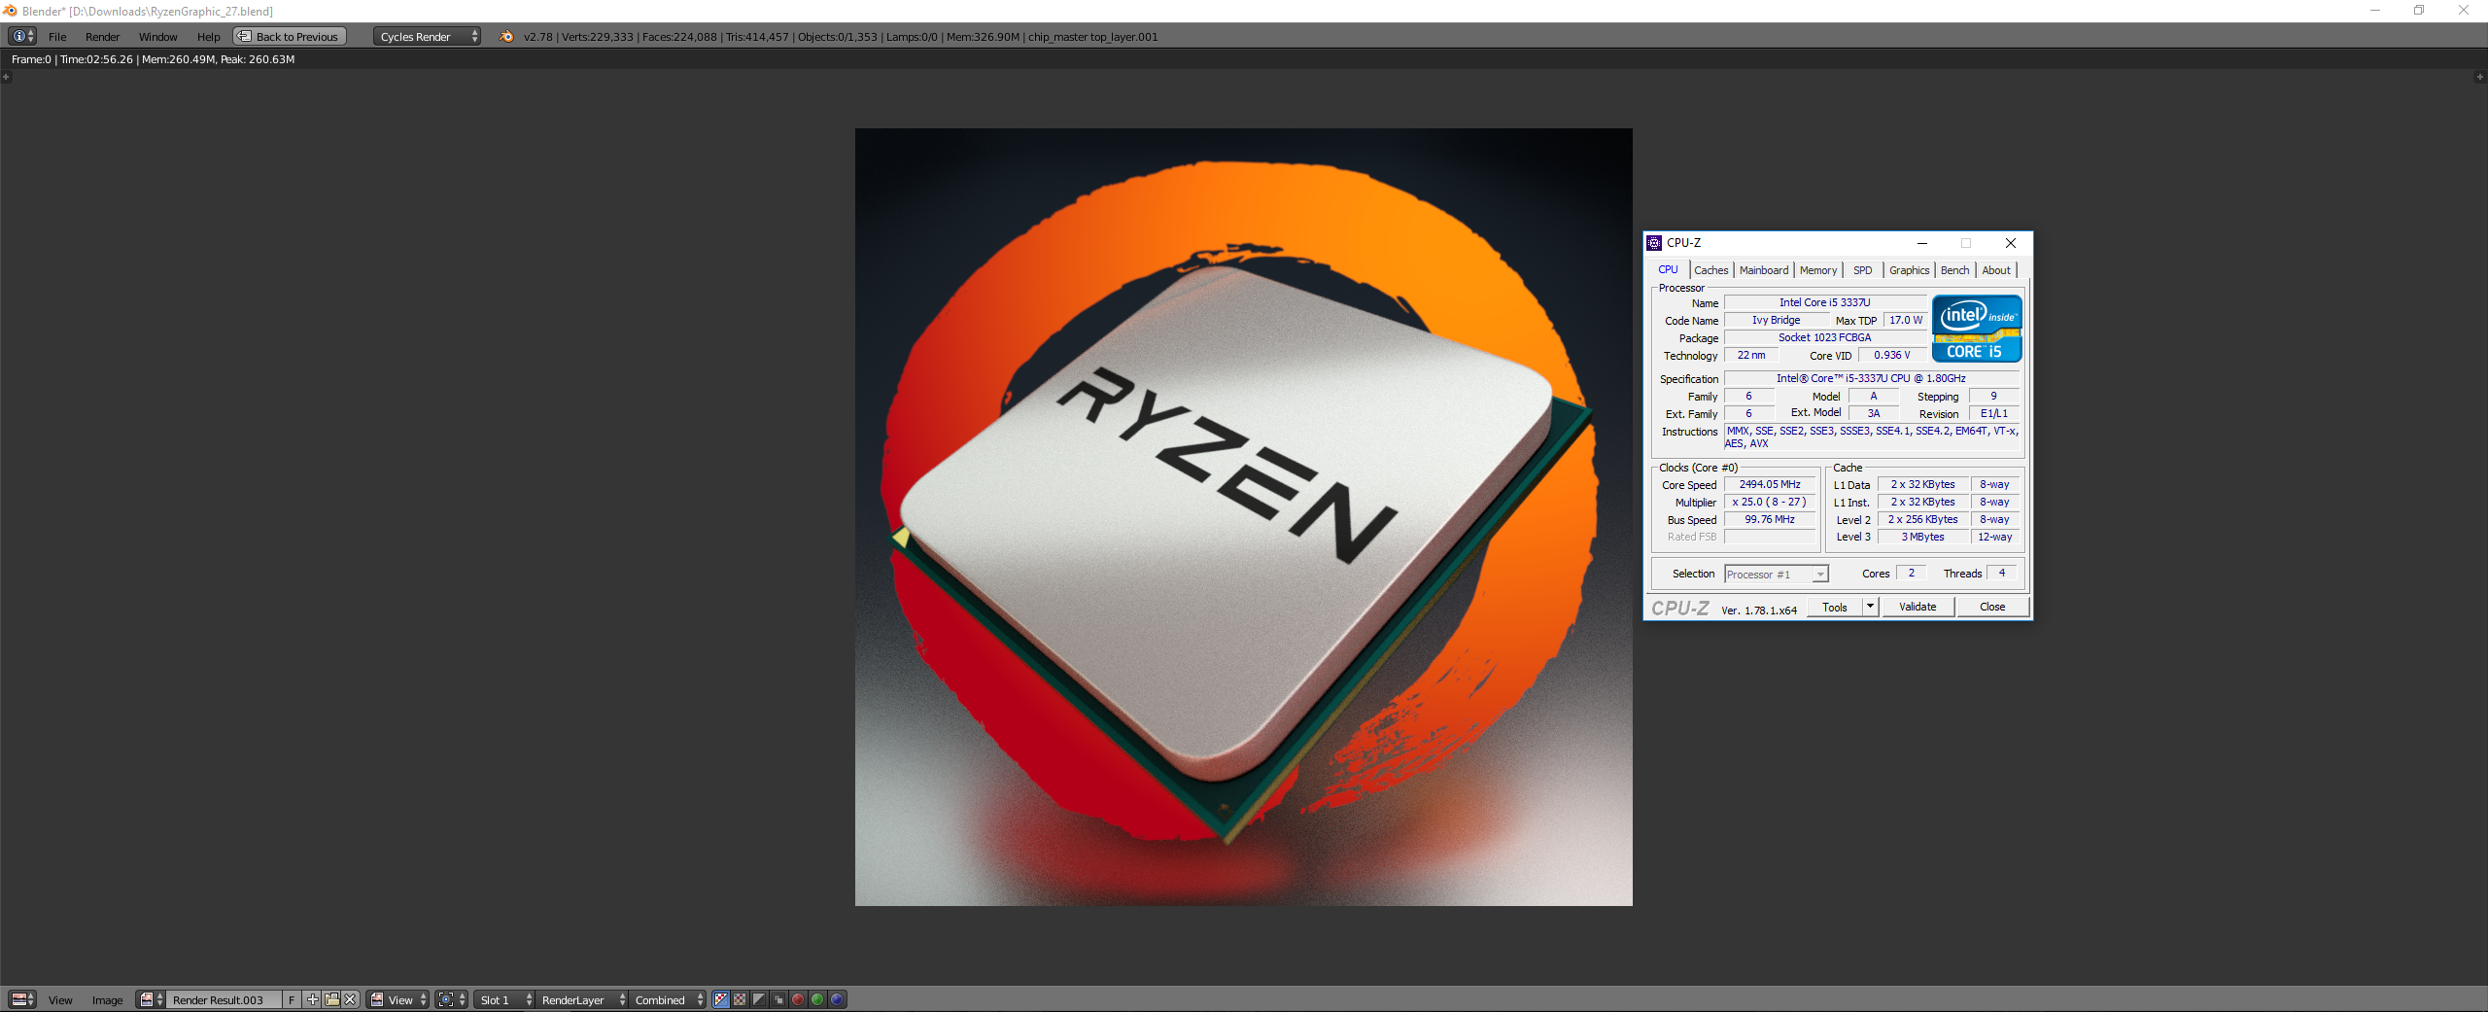
Task: Switch to Memory tab in CPU-Z
Action: 1817,270
